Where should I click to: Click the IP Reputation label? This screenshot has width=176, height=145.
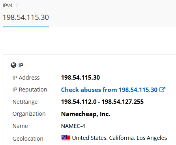[30, 90]
